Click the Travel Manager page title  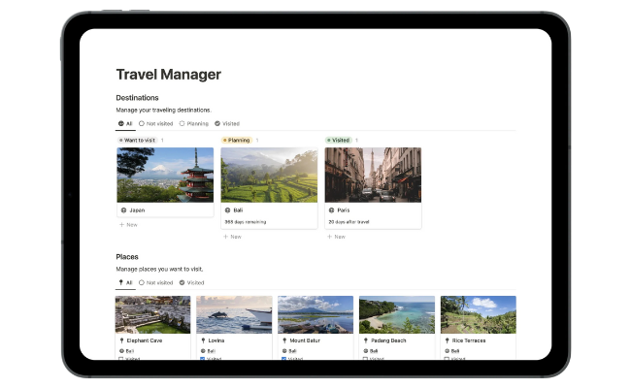169,75
